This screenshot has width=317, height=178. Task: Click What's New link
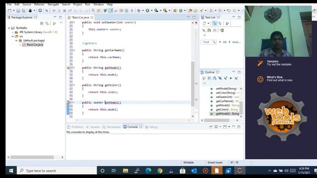pyautogui.click(x=275, y=79)
